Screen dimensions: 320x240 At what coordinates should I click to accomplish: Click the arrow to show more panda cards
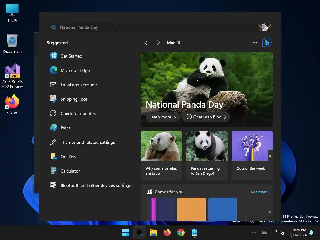(x=270, y=156)
